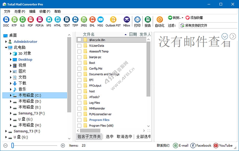This screenshot has height=151, width=239.
Task: Click the 包含子文件夹 button
Action: point(89,137)
